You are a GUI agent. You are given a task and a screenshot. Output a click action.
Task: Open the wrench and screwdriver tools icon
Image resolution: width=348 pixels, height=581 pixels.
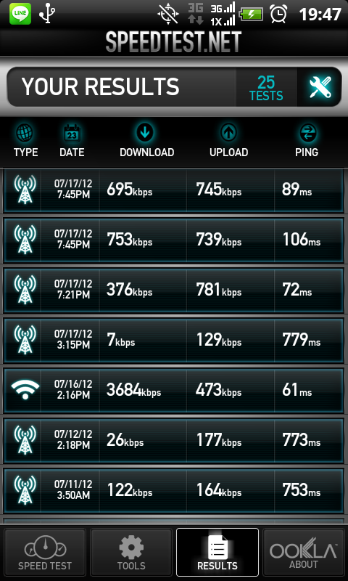pyautogui.click(x=320, y=87)
